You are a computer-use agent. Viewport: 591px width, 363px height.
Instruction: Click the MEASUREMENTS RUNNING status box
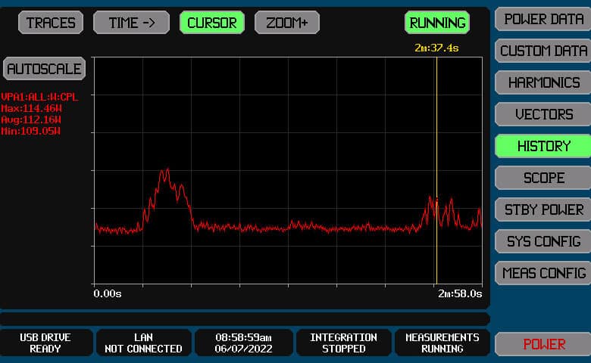coord(442,343)
